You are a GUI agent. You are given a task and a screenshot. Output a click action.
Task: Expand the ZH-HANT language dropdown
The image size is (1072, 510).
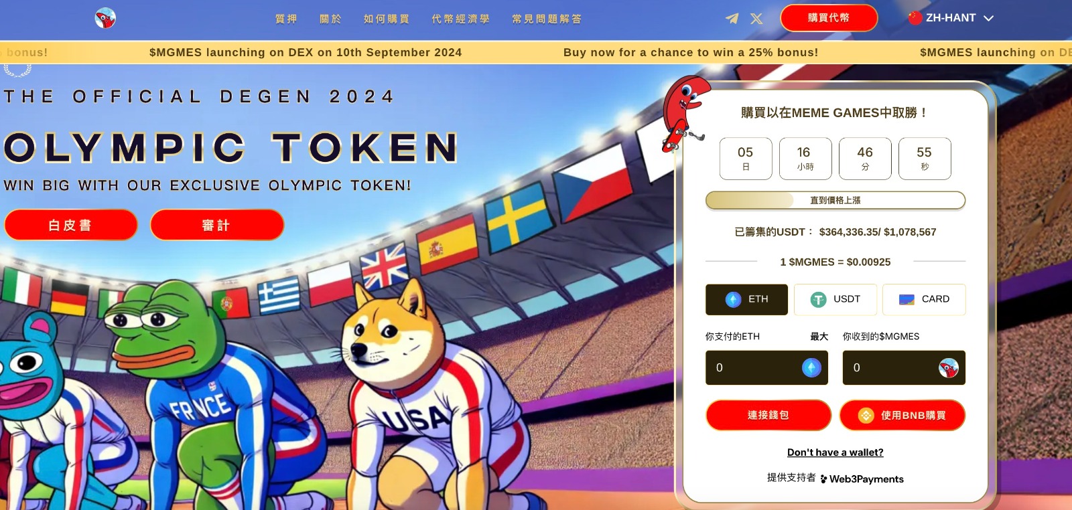(x=951, y=18)
